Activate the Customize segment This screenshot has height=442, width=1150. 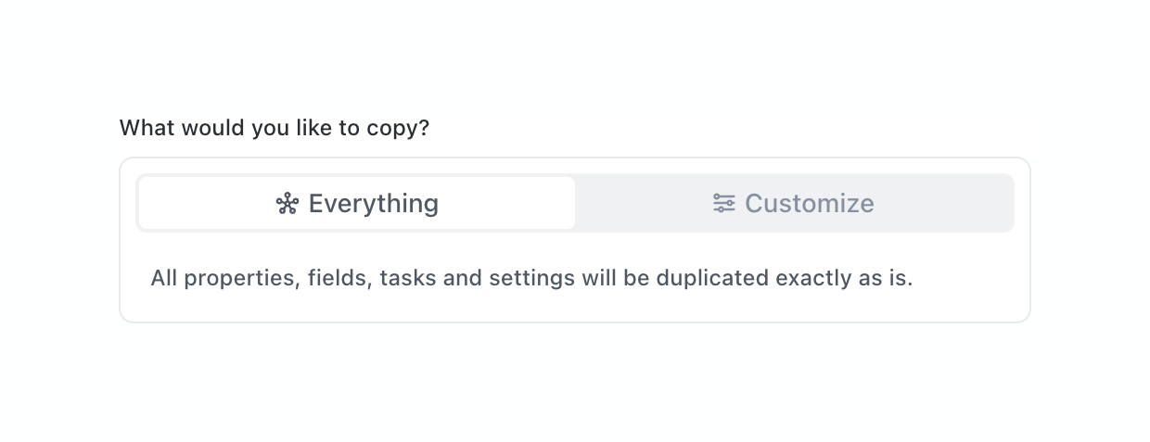pos(794,204)
